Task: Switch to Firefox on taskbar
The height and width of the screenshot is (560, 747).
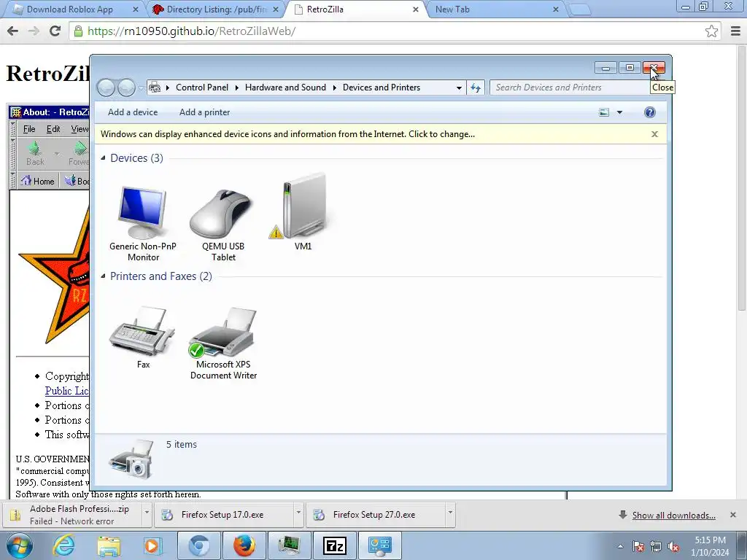Action: tap(244, 545)
